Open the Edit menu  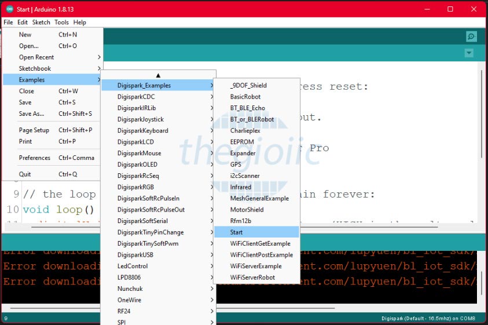pos(23,22)
